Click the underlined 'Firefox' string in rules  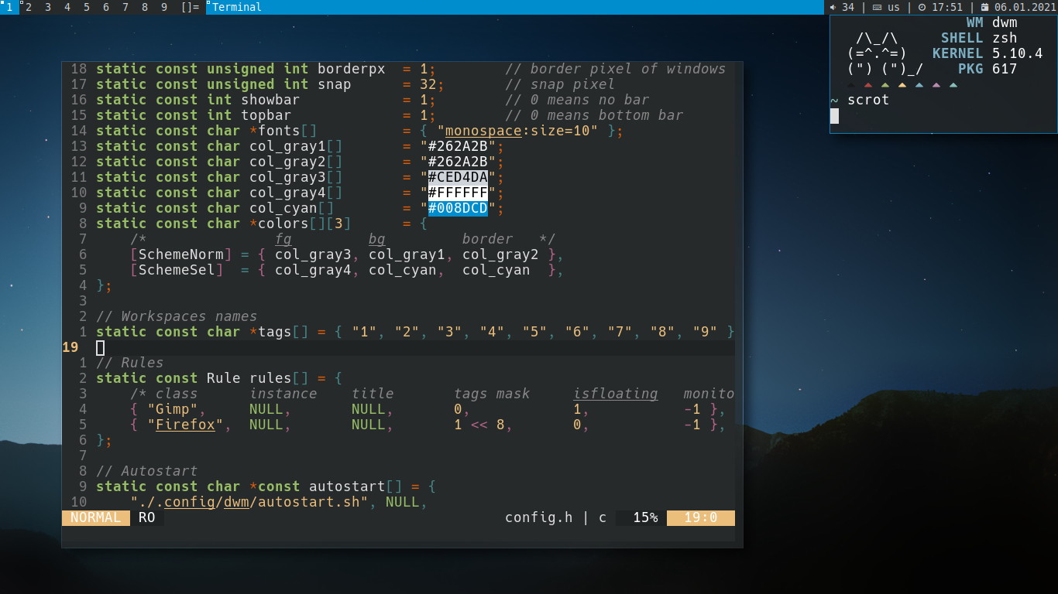(185, 425)
